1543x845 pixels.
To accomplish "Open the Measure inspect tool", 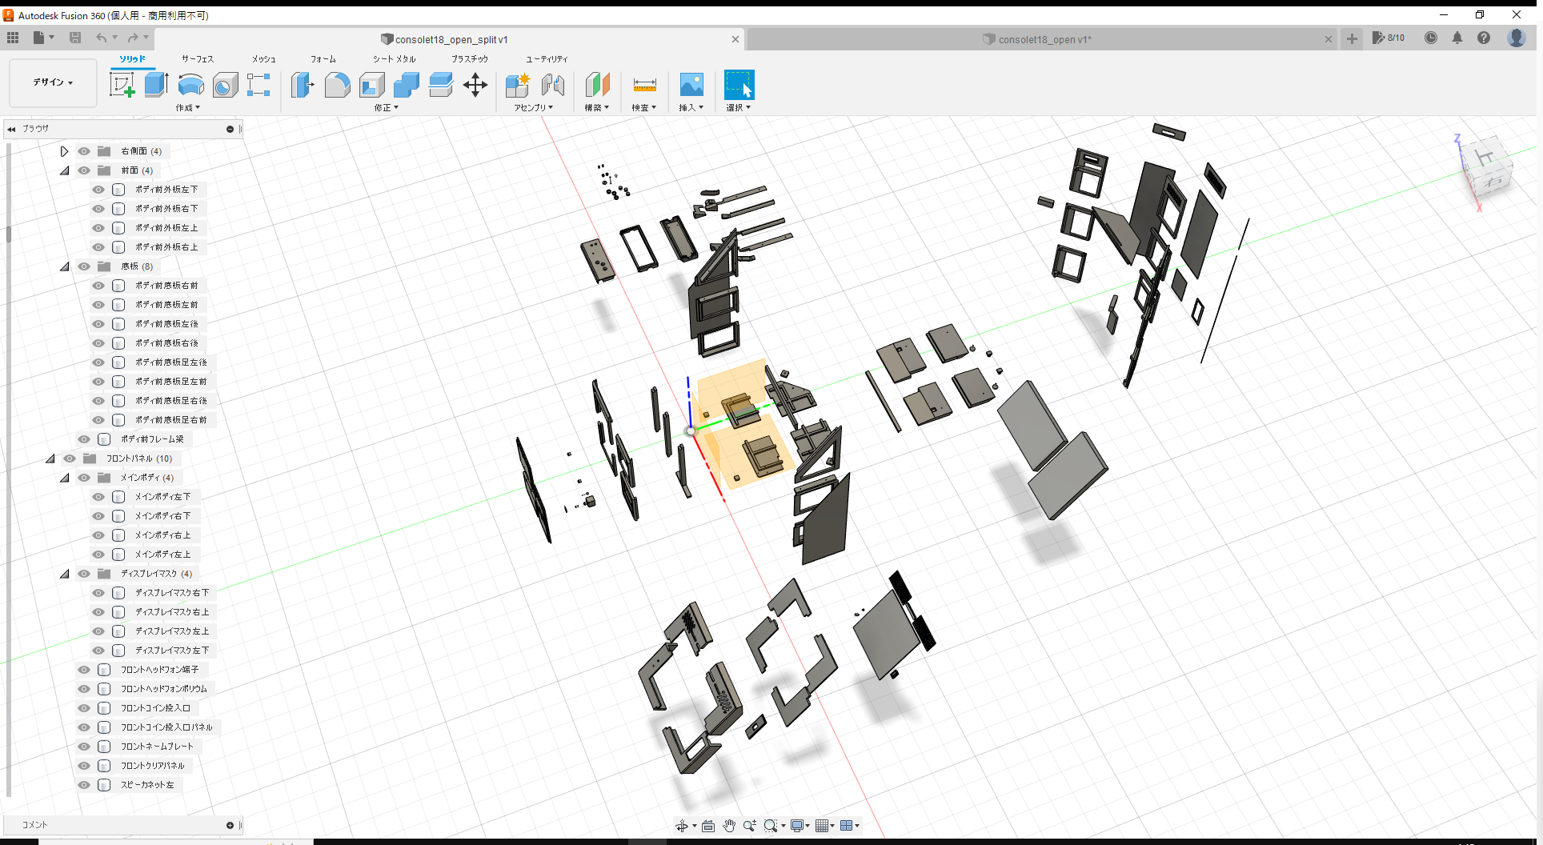I will coord(644,84).
